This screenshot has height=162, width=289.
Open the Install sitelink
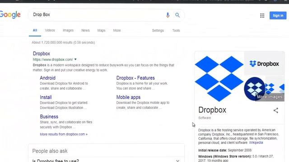click(x=46, y=97)
